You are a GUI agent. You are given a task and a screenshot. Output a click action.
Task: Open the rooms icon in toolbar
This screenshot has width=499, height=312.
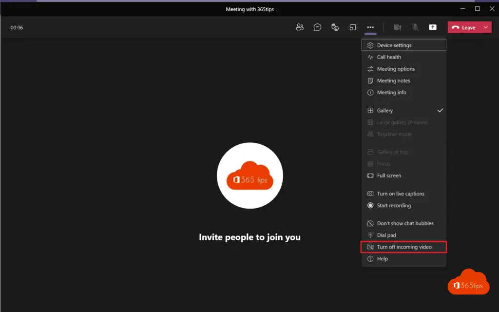click(x=353, y=27)
